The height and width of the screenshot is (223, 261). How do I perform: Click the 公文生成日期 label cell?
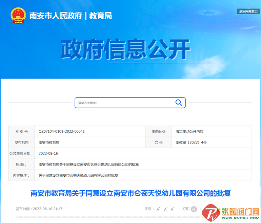point(22,153)
